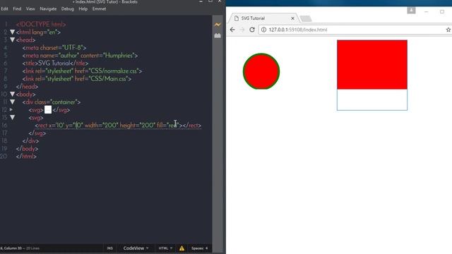Collapse the html tag fold triangle on line 2
452x254 pixels.
tap(13, 32)
